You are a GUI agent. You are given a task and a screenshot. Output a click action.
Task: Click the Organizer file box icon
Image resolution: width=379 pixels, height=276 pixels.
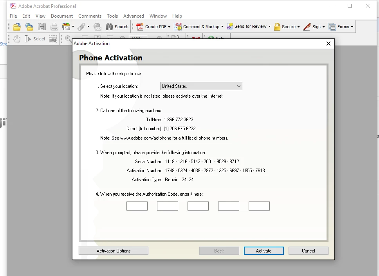pos(66,27)
